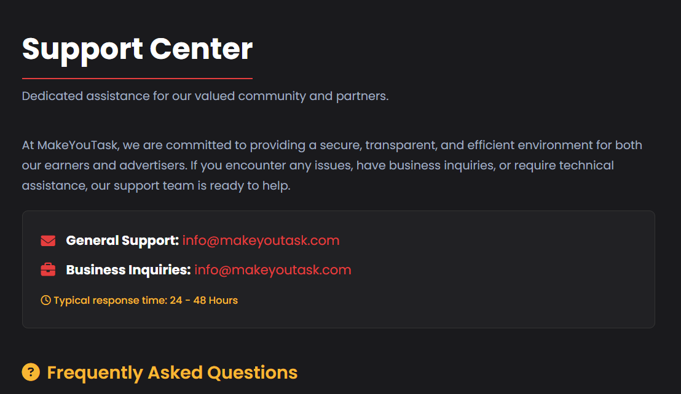This screenshot has width=681, height=394.
Task: Click the question mark icon beside FAQ heading
Action: [x=31, y=372]
